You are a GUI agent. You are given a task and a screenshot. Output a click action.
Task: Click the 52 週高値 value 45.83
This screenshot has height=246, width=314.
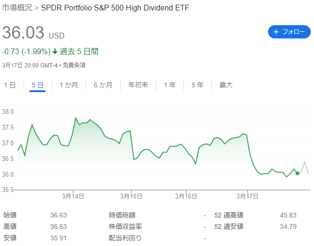[x=288, y=215]
